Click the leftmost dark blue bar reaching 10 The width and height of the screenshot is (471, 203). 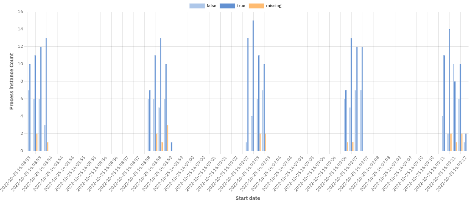[x=30, y=107]
